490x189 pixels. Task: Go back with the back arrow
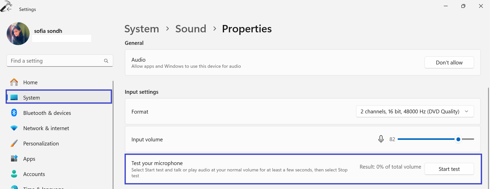coord(9,9)
